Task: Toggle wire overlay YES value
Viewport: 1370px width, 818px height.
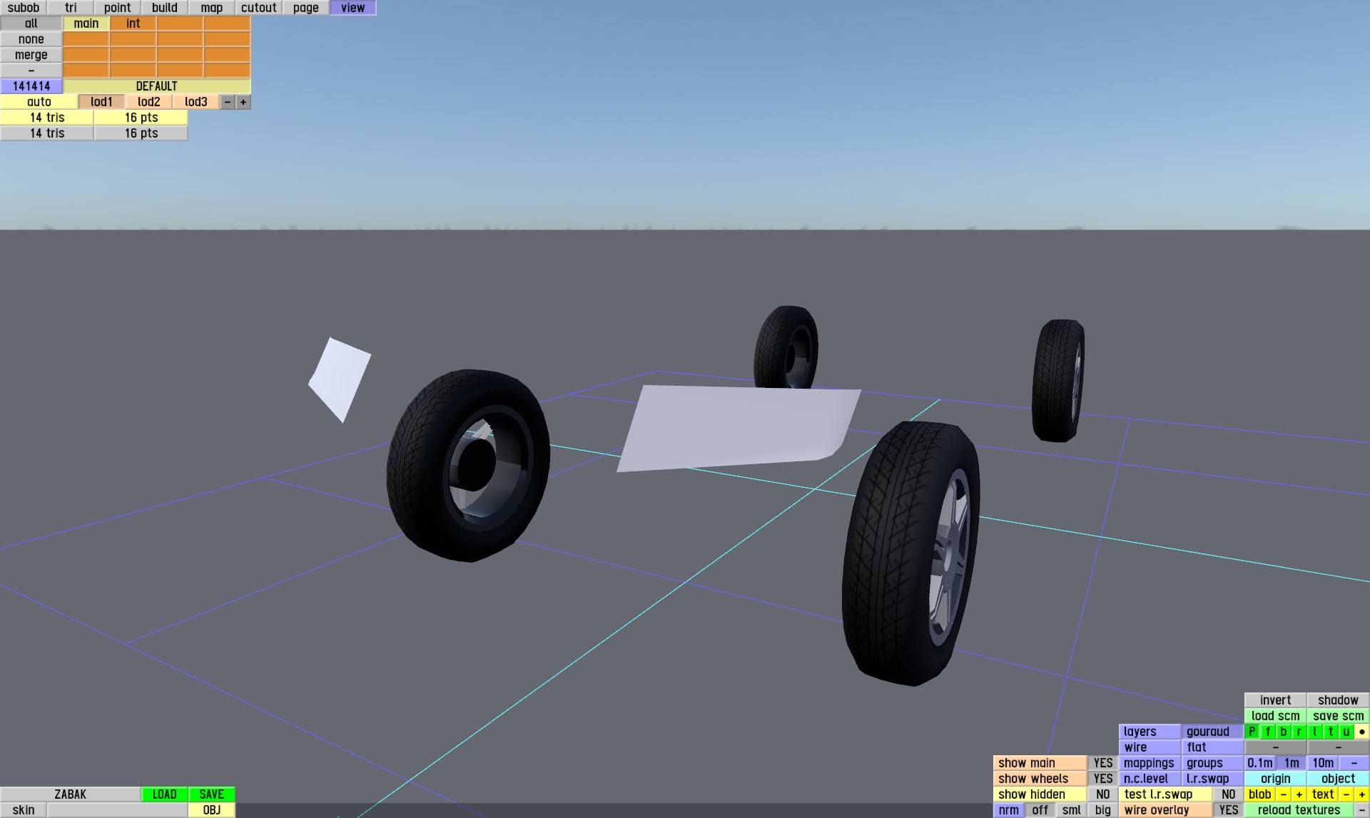Action: [1228, 810]
